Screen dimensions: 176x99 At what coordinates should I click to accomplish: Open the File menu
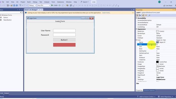[3, 2]
